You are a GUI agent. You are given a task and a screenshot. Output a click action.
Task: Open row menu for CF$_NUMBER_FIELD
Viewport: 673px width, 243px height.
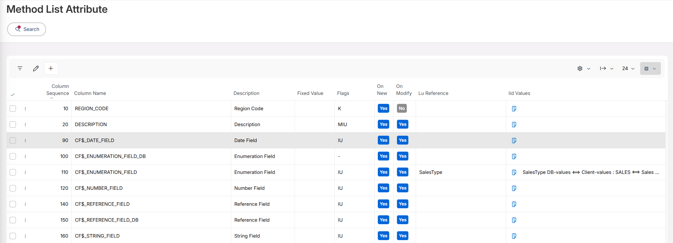click(25, 188)
